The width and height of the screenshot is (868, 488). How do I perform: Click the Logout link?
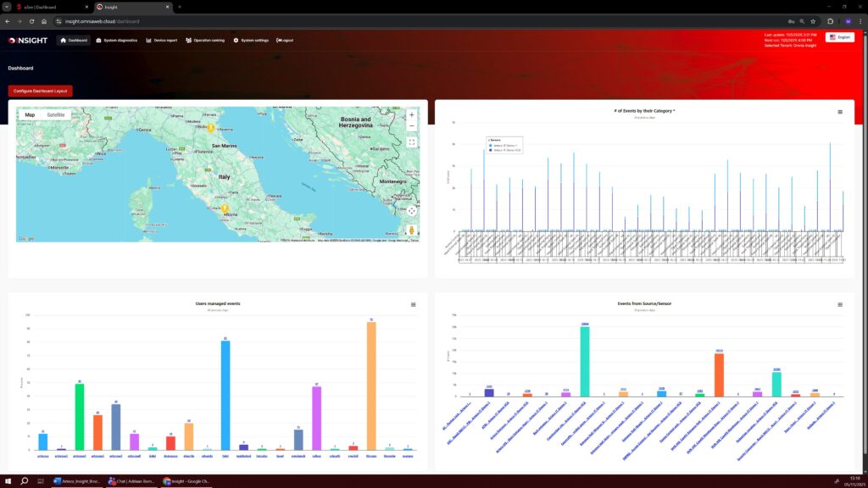pyautogui.click(x=285, y=40)
